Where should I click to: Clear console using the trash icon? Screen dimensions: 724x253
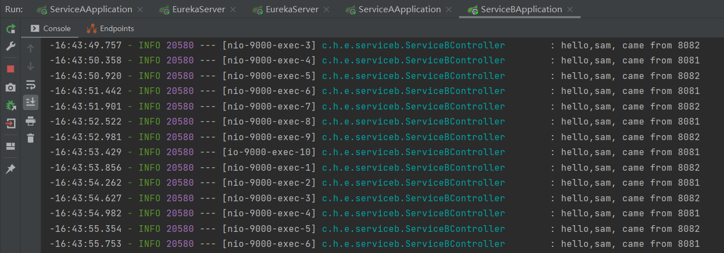pos(31,138)
